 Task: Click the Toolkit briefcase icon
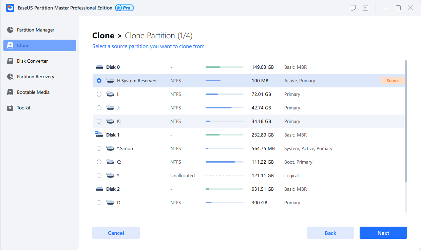pos(10,108)
